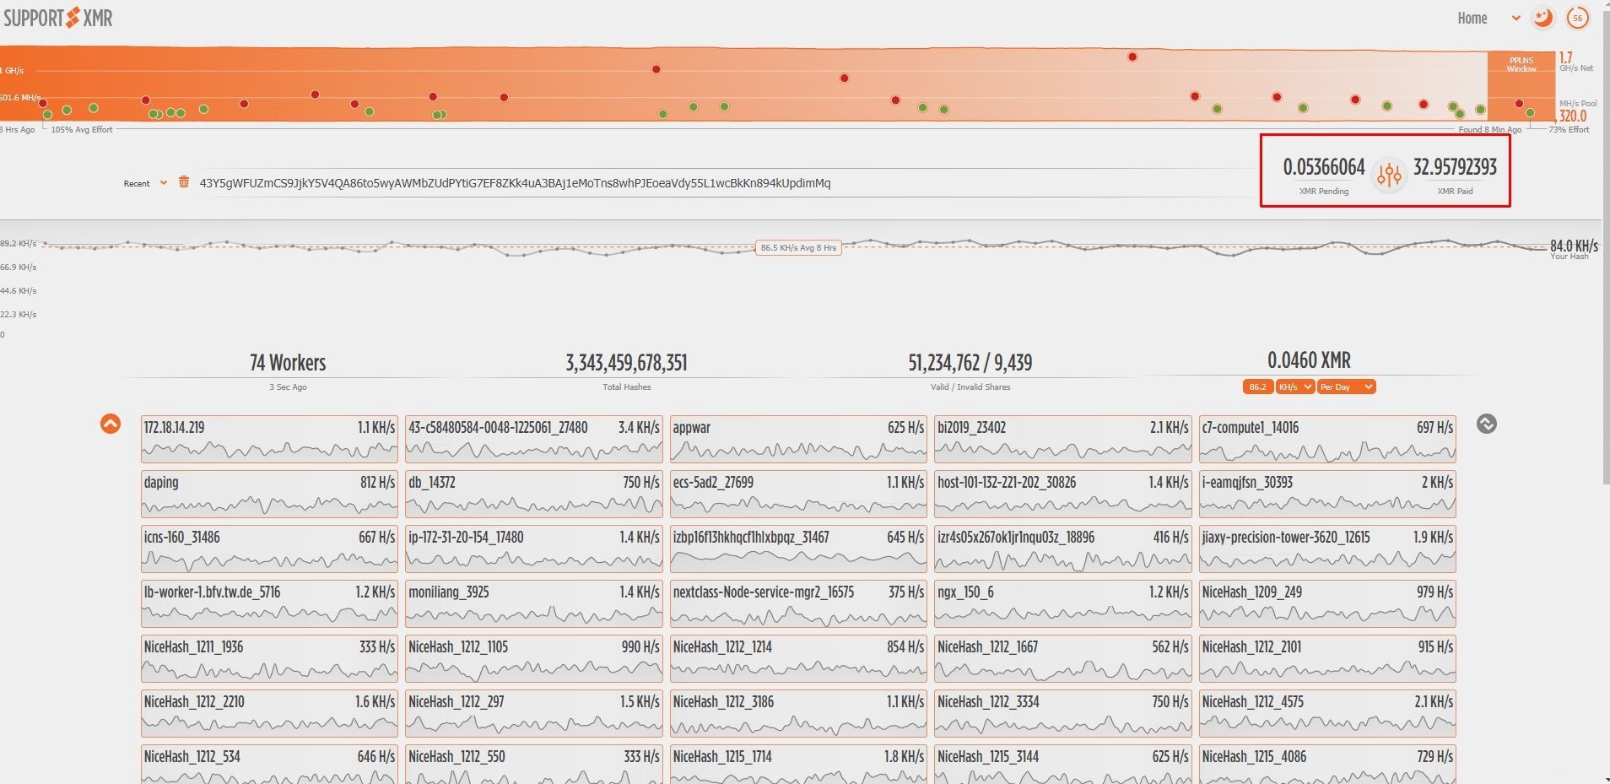The image size is (1610, 784).
Task: Open the payment settings sliders icon
Action: [1389, 176]
